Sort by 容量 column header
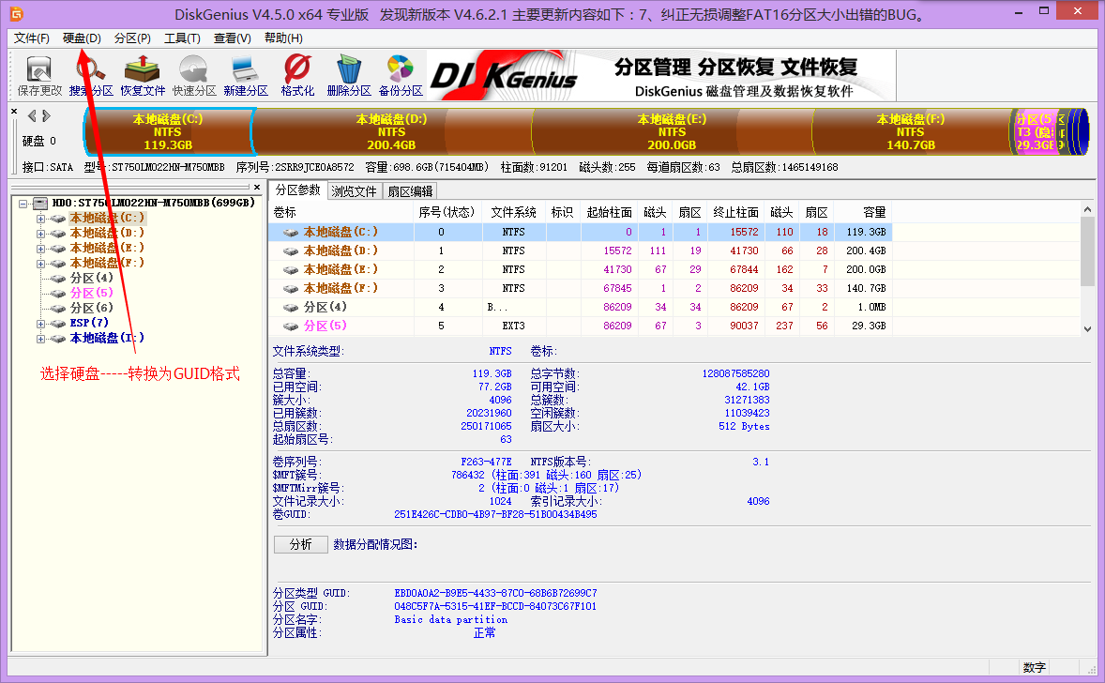 tap(863, 212)
